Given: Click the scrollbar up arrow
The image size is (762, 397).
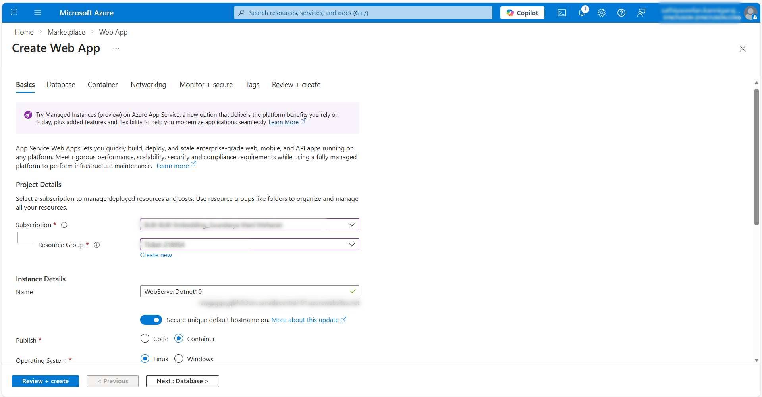Looking at the screenshot, I should point(756,83).
